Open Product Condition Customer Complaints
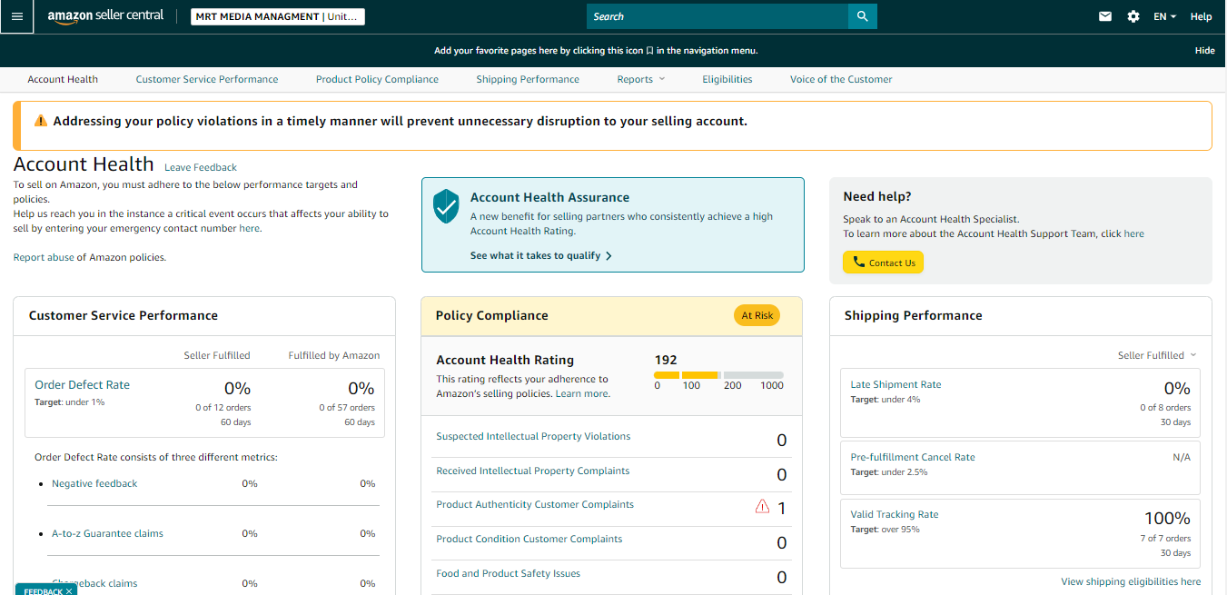1227x595 pixels. (x=529, y=539)
